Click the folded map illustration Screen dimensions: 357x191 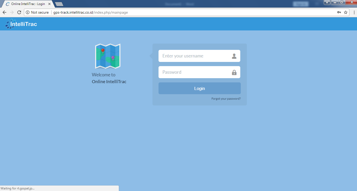coord(108,56)
